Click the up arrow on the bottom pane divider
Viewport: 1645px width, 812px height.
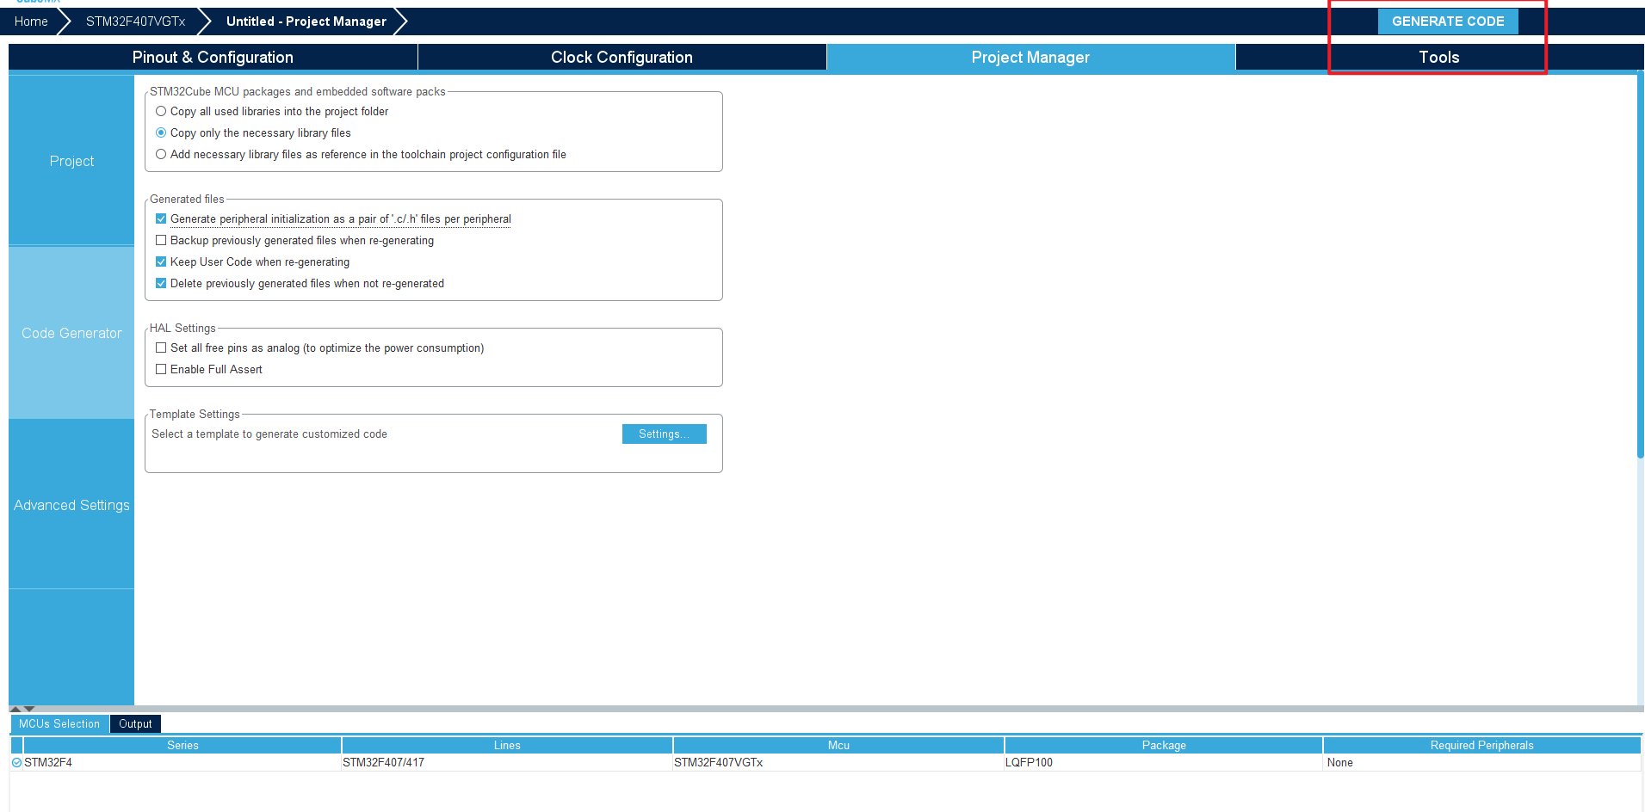click(15, 709)
